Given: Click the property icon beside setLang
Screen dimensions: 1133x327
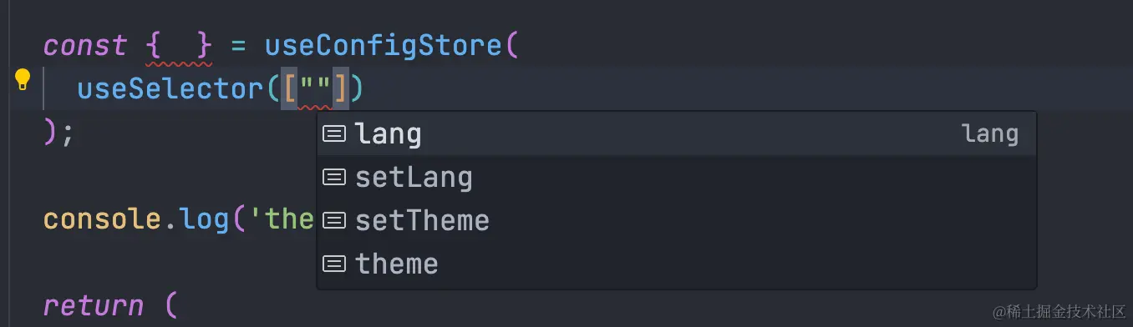Looking at the screenshot, I should 334,178.
